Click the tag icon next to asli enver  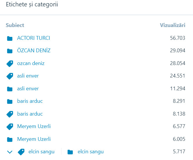pos(10,76)
